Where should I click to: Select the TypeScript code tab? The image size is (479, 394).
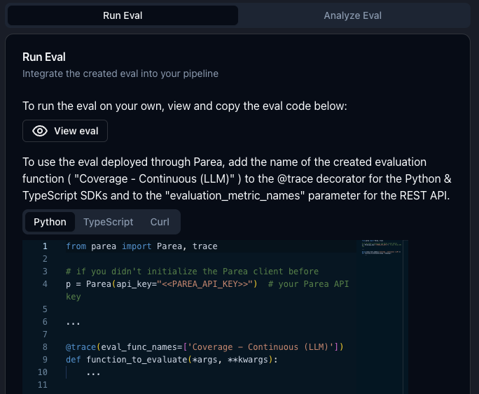coord(108,222)
